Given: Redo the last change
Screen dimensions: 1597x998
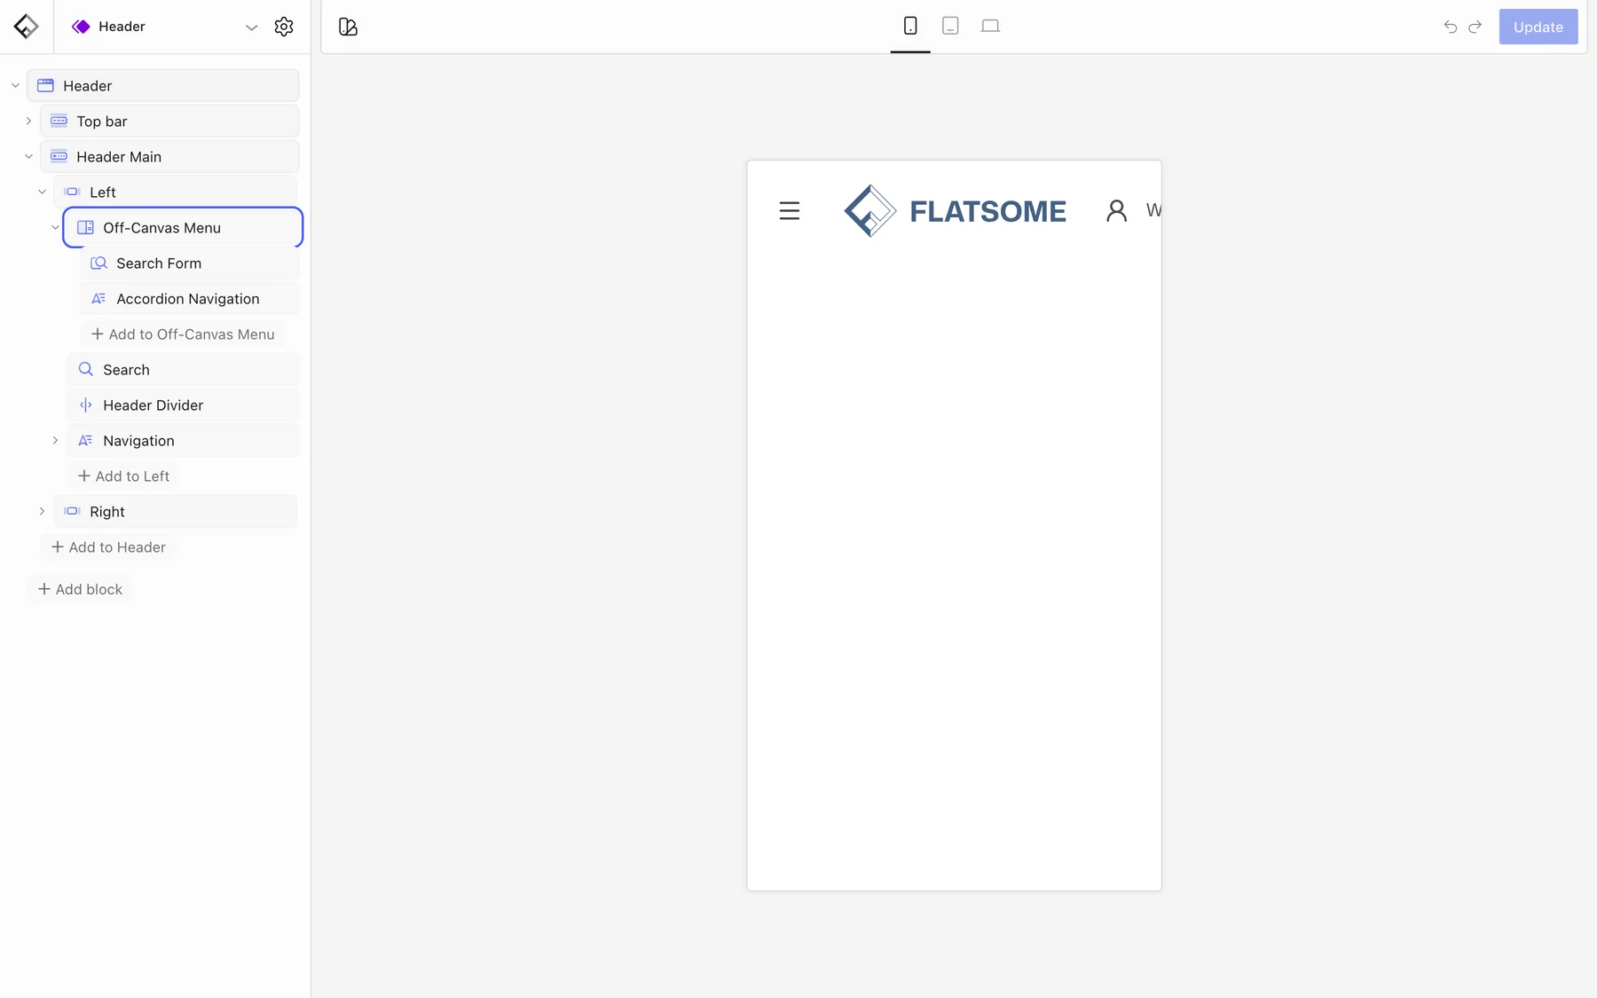Looking at the screenshot, I should (x=1475, y=27).
